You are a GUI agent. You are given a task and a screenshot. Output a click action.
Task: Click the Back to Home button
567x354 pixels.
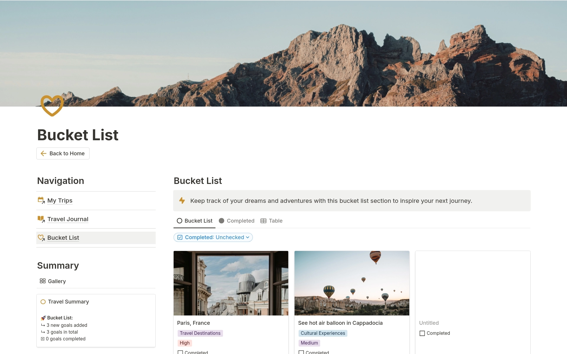pos(63,153)
